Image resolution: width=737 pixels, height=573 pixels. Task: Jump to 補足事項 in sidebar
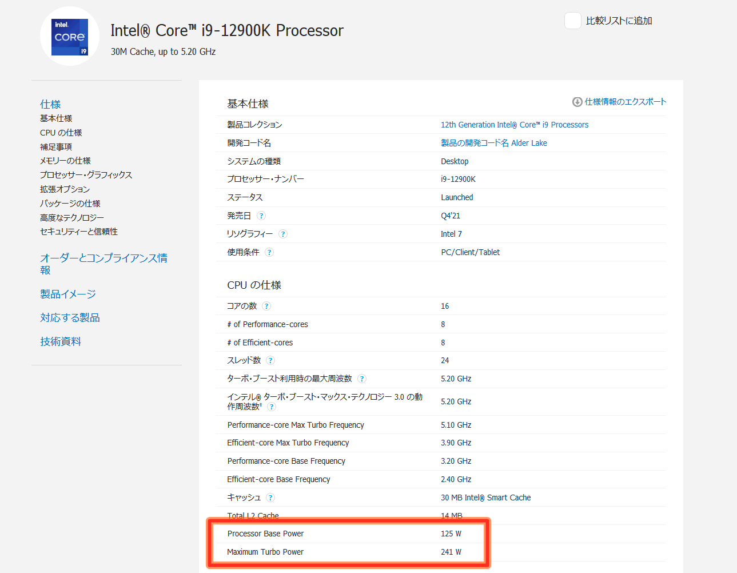coord(56,147)
